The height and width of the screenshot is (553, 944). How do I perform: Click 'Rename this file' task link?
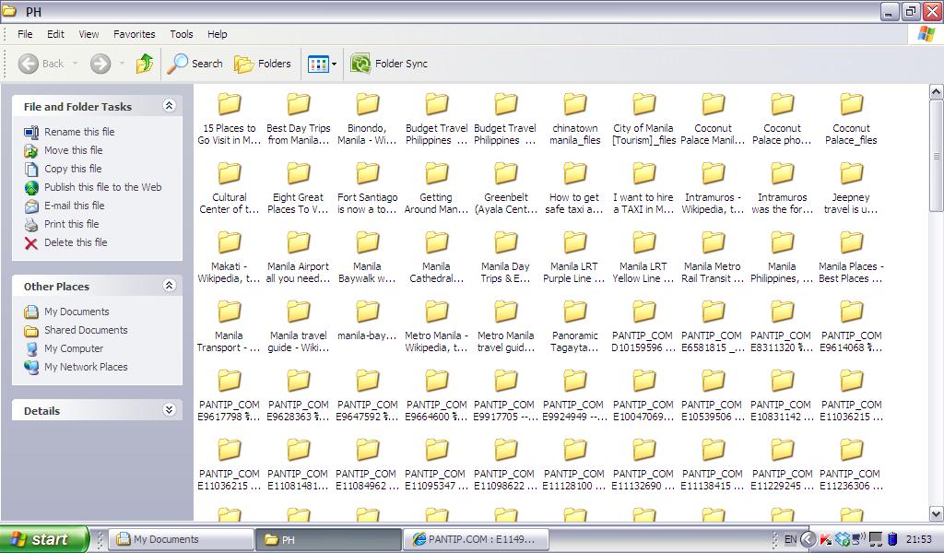[79, 132]
